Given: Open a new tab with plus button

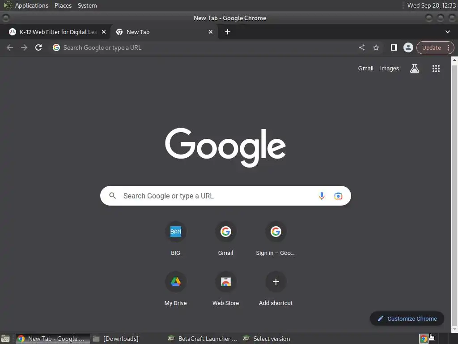Looking at the screenshot, I should click(x=228, y=32).
